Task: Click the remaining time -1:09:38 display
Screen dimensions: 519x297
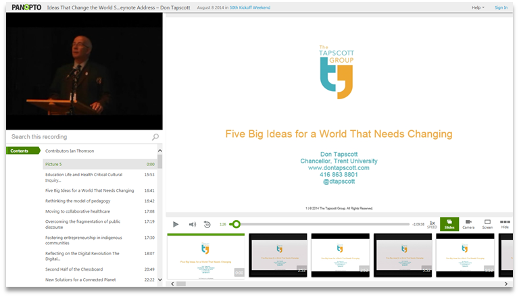Action: pyautogui.click(x=418, y=224)
